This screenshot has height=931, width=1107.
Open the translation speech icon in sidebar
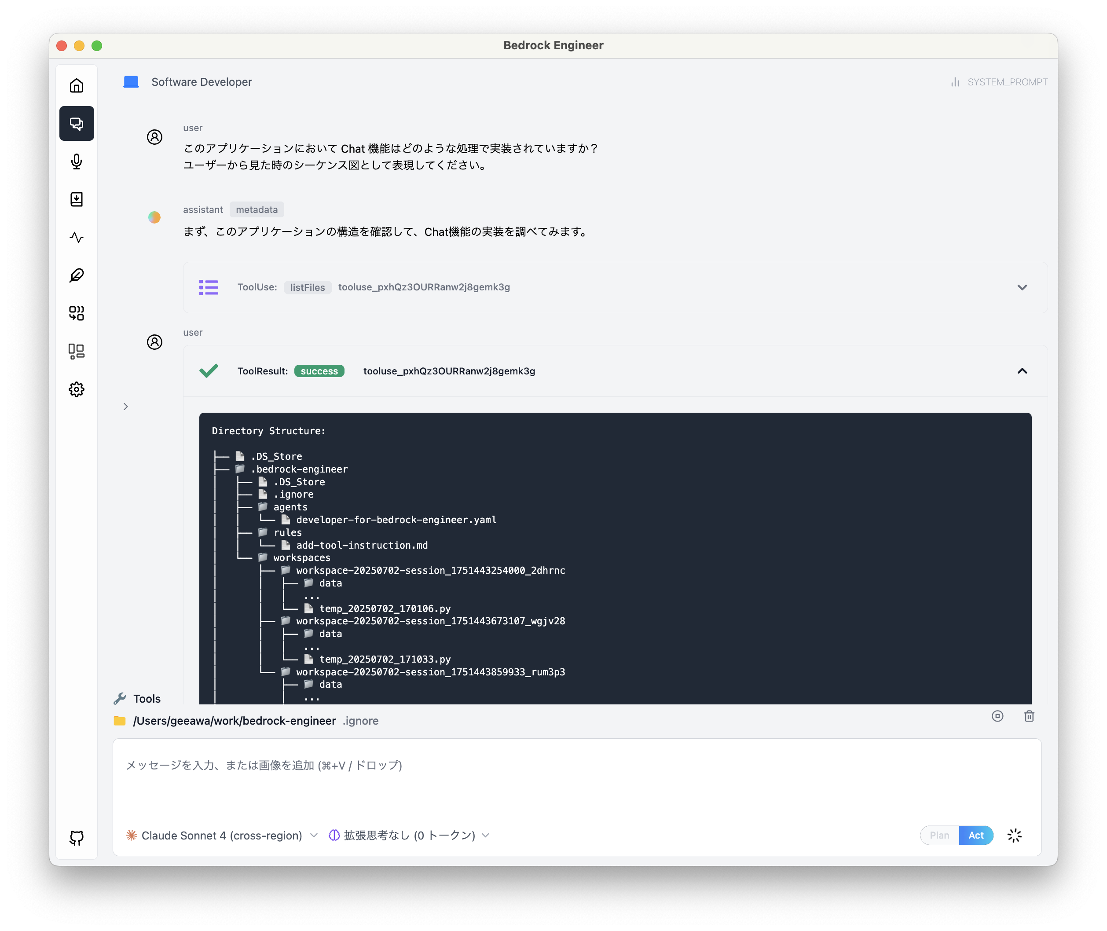click(77, 313)
